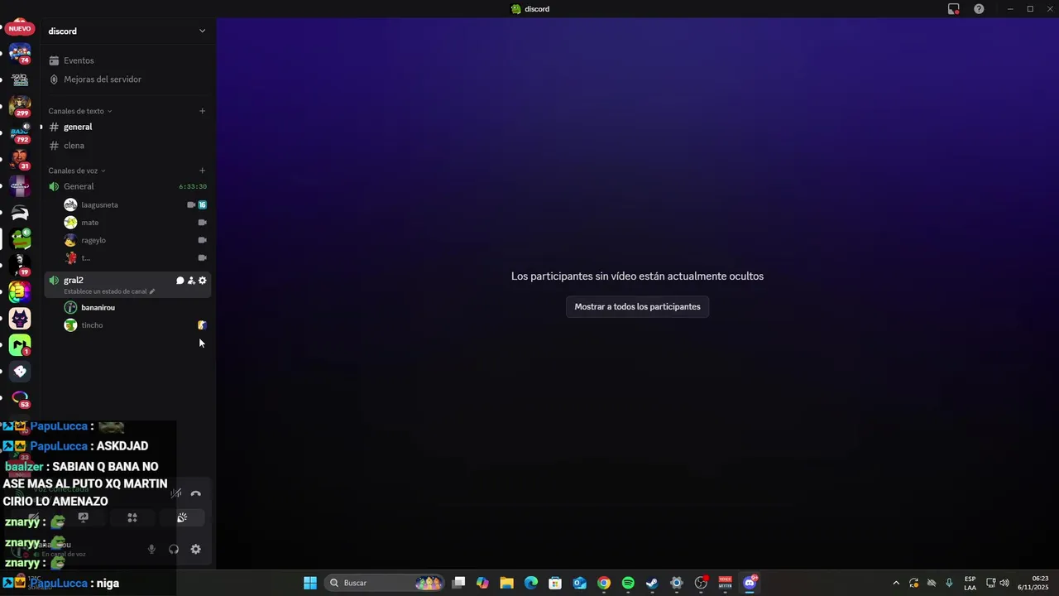Open the ESP LAA language indicator
Screen dimensions: 1059x596
click(x=970, y=583)
